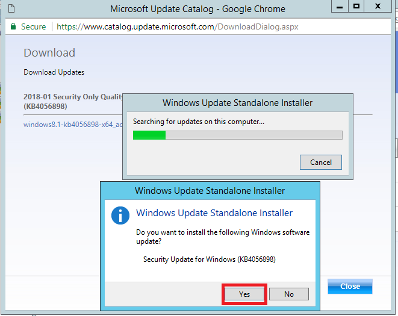Click the "Download Updates" text
The height and width of the screenshot is (316, 398).
54,72
